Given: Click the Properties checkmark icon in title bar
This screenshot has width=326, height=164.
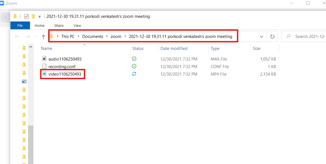Looking at the screenshot, I should tap(26, 16).
